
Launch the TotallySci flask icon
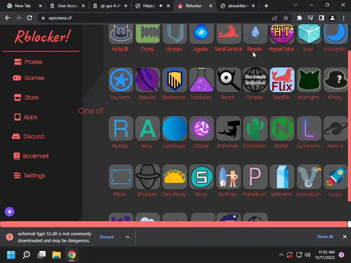202,80
